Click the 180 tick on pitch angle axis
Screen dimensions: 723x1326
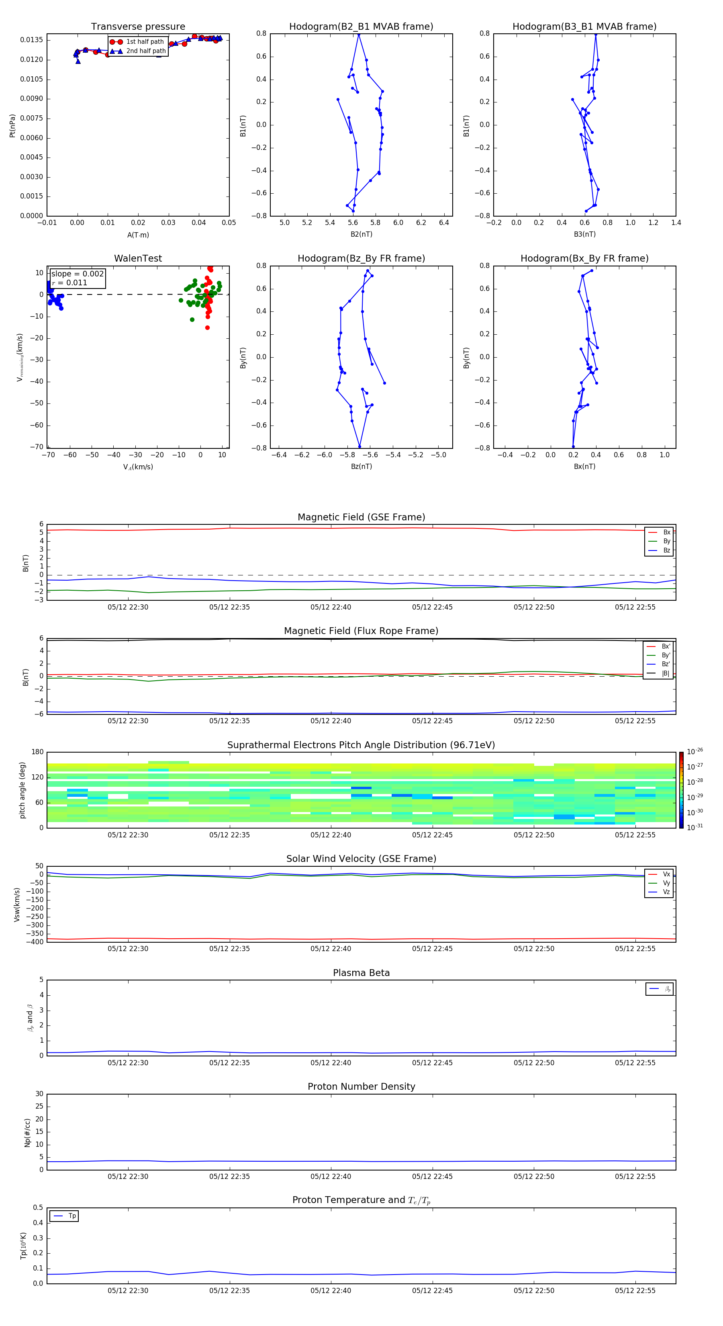click(38, 752)
